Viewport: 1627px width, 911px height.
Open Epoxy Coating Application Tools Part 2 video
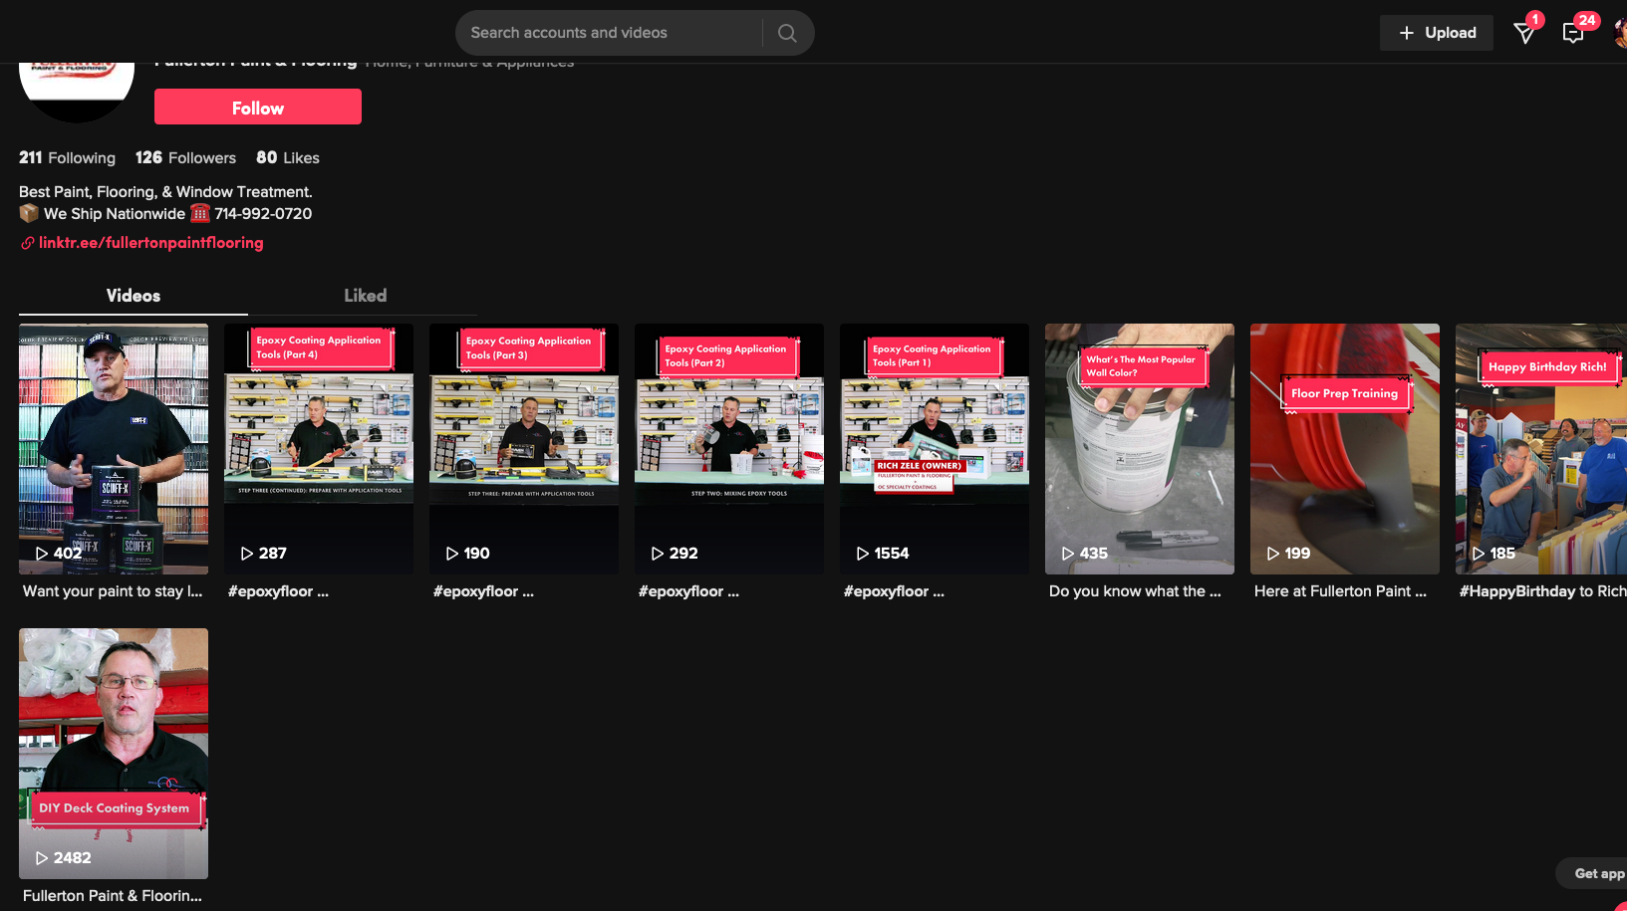coord(729,449)
